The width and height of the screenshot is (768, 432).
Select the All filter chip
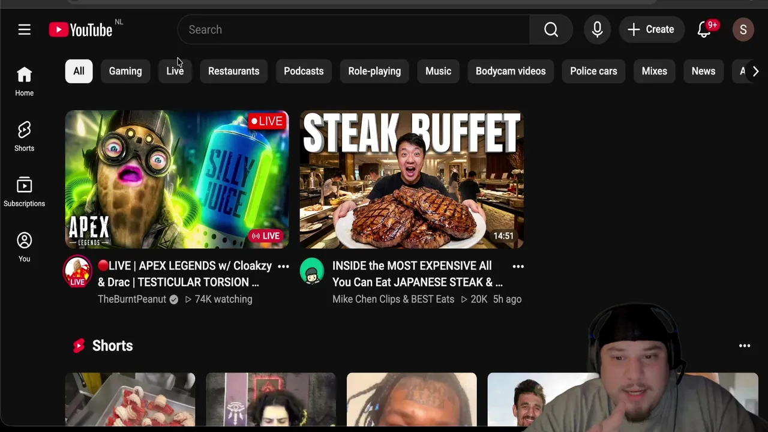(x=79, y=71)
